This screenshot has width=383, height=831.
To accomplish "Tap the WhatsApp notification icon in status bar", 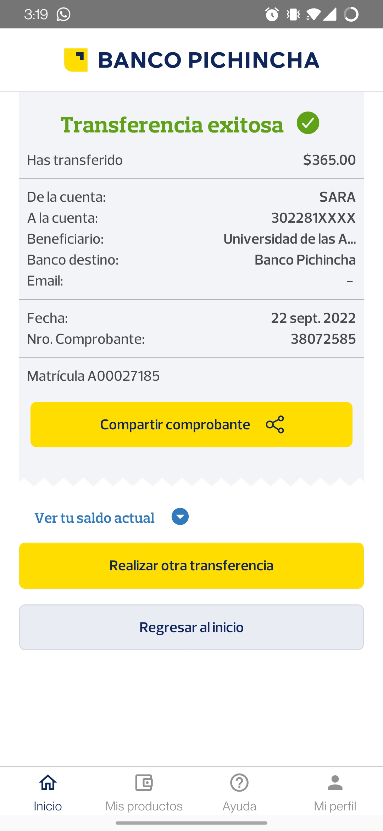I will pos(63,15).
